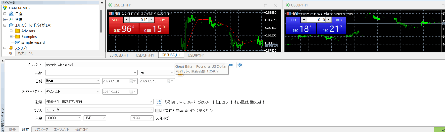
Task: Open the USD currency dropdown
Action: coord(104,118)
